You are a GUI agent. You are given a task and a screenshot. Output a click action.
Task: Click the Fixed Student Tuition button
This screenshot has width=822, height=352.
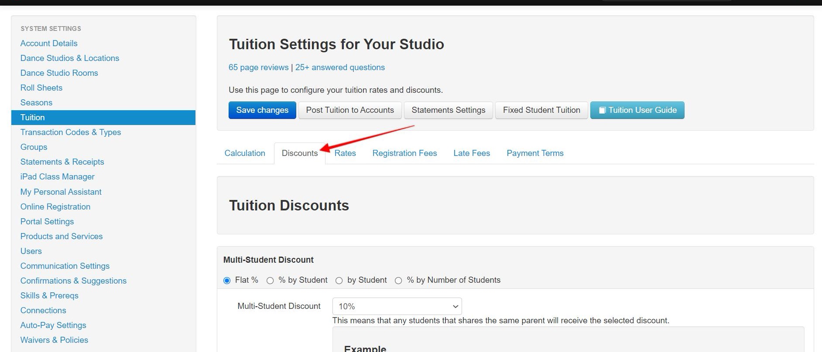coord(541,110)
